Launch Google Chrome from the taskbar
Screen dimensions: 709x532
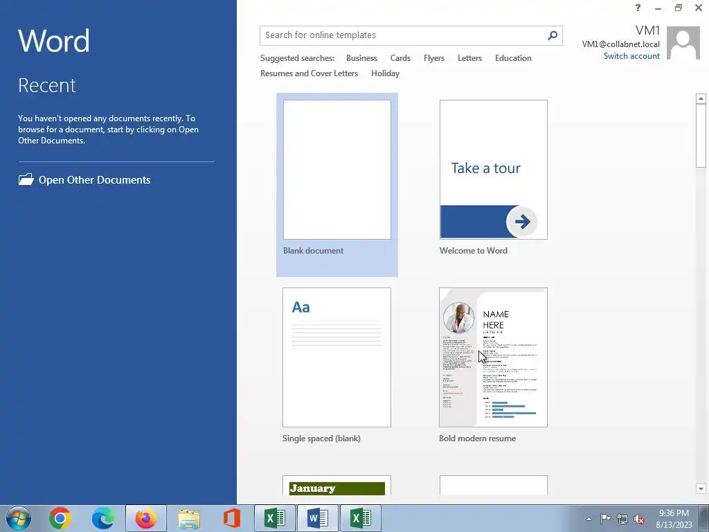coord(60,518)
